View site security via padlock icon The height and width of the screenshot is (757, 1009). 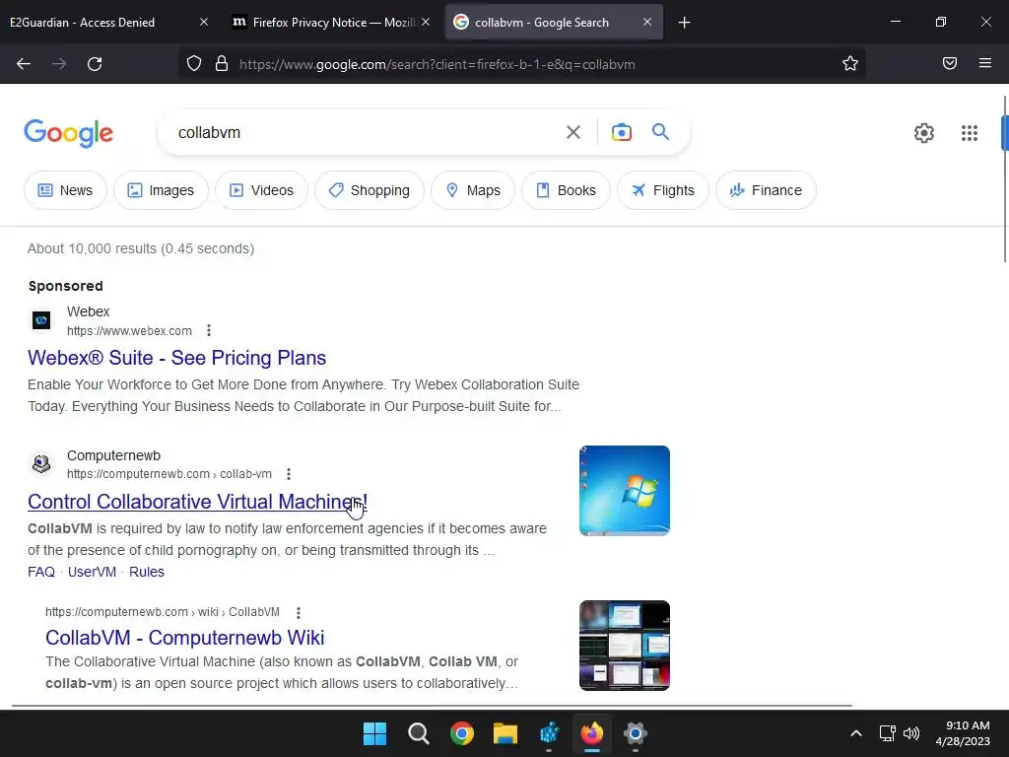tap(222, 64)
